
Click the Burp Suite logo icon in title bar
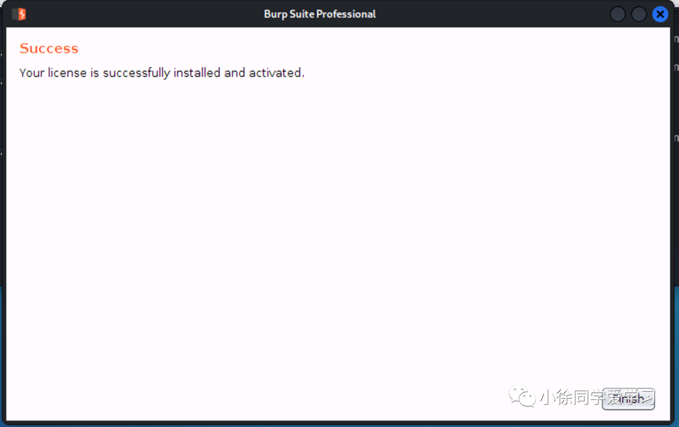tap(19, 14)
